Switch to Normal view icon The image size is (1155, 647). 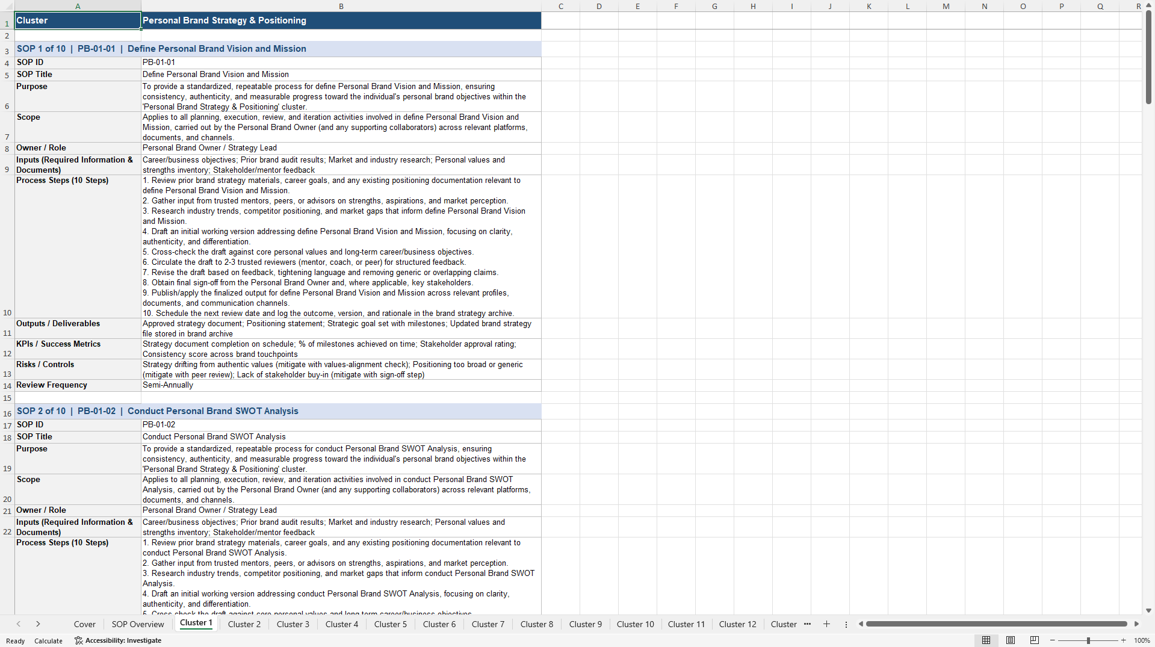[x=986, y=640]
